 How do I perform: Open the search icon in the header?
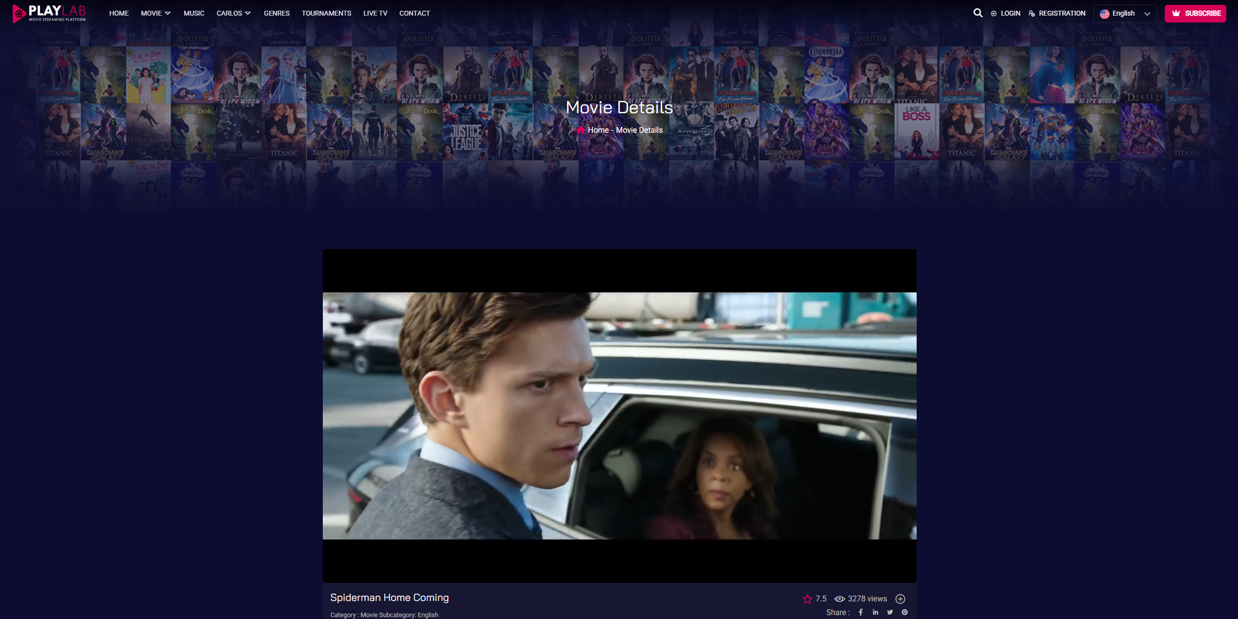pos(978,13)
